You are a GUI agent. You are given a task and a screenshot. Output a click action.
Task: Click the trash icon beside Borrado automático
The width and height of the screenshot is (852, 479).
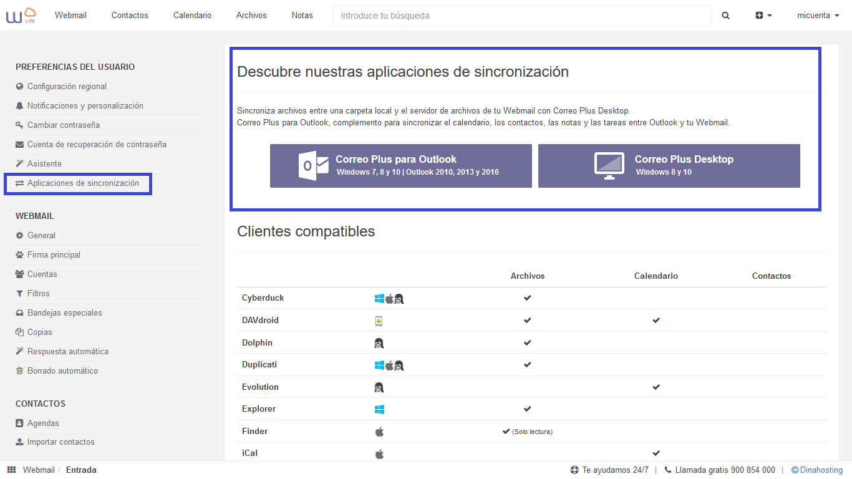pyautogui.click(x=19, y=371)
